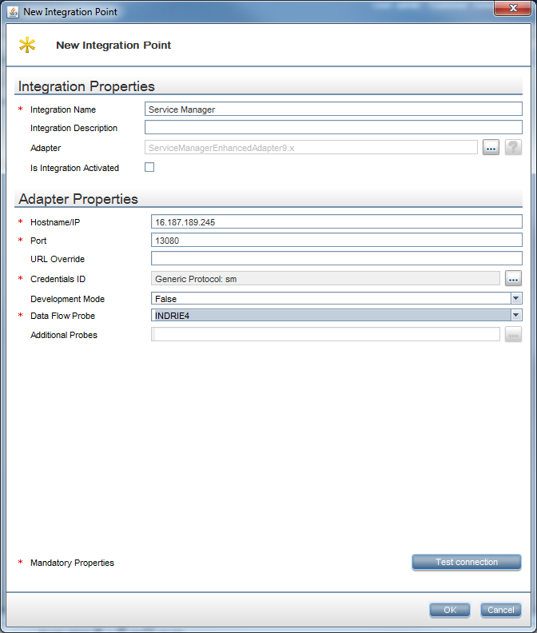Click the bold New Integration Point header text
The width and height of the screenshot is (537, 633).
click(x=113, y=46)
